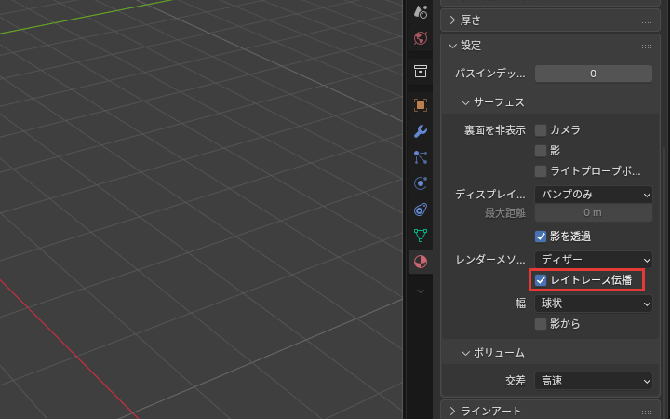Viewport: 670px width, 419px height.
Task: Click the 最大距離 field showing 0 m
Action: tap(594, 213)
